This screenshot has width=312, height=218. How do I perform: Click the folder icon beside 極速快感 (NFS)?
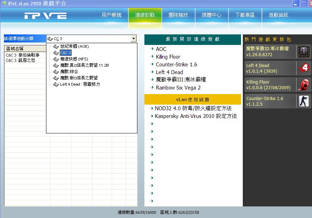coord(56,59)
